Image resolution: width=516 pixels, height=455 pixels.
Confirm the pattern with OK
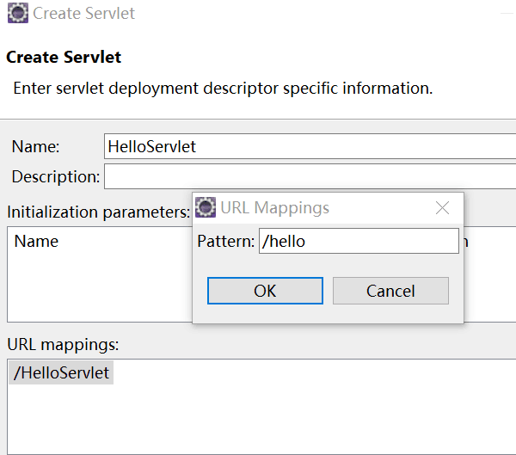(x=265, y=291)
